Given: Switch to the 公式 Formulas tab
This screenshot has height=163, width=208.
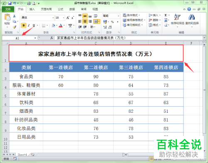Looking at the screenshot, I should tap(61, 9).
